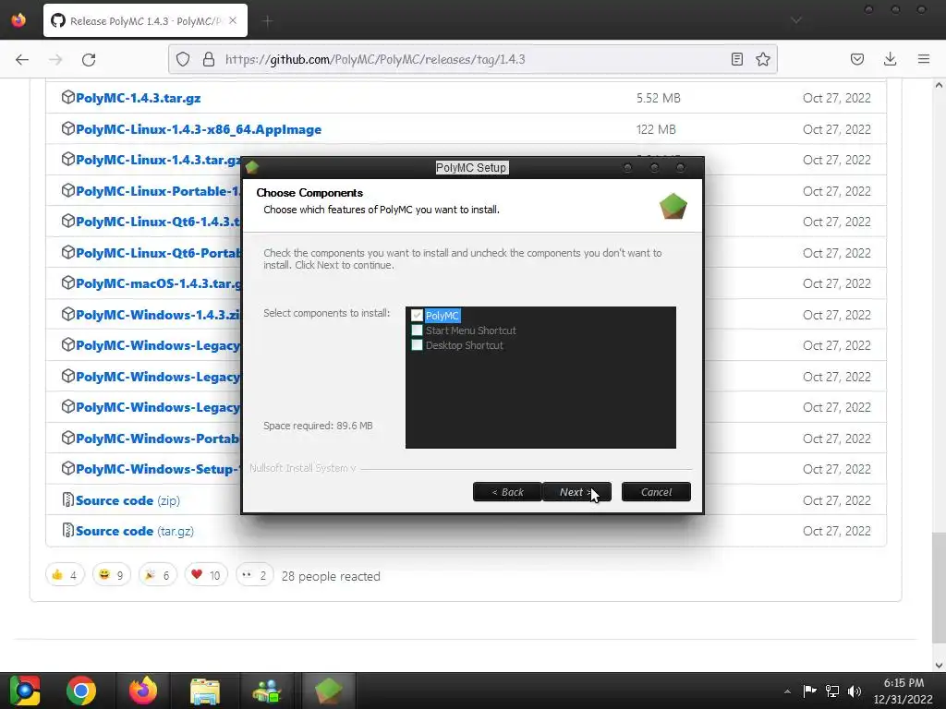
Task: Click the action center flag icon
Action: [809, 691]
